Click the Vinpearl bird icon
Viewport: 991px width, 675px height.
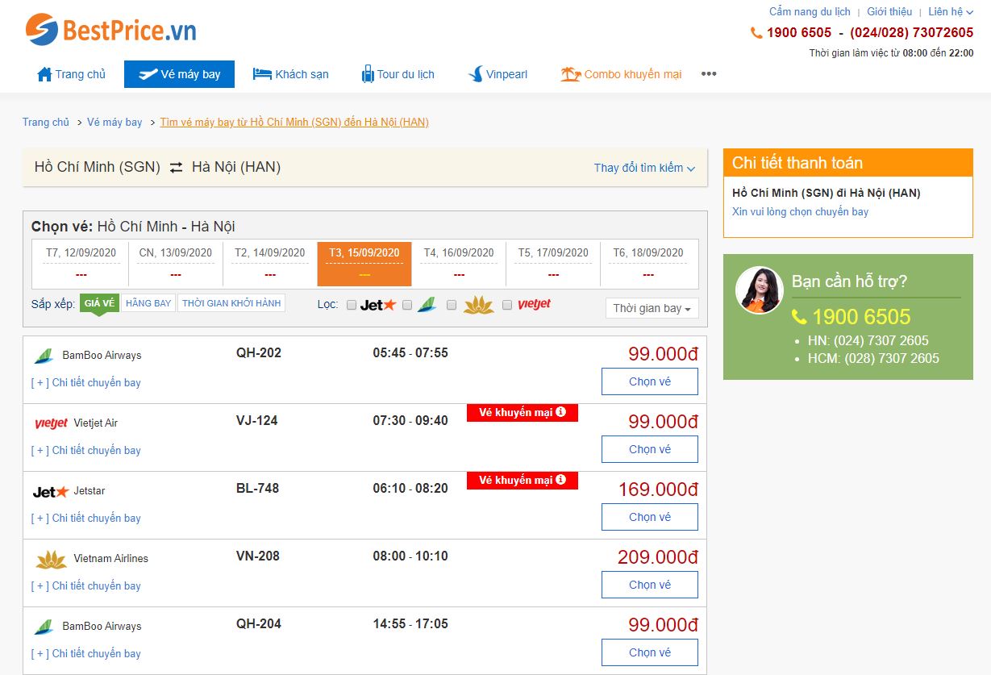tap(476, 74)
